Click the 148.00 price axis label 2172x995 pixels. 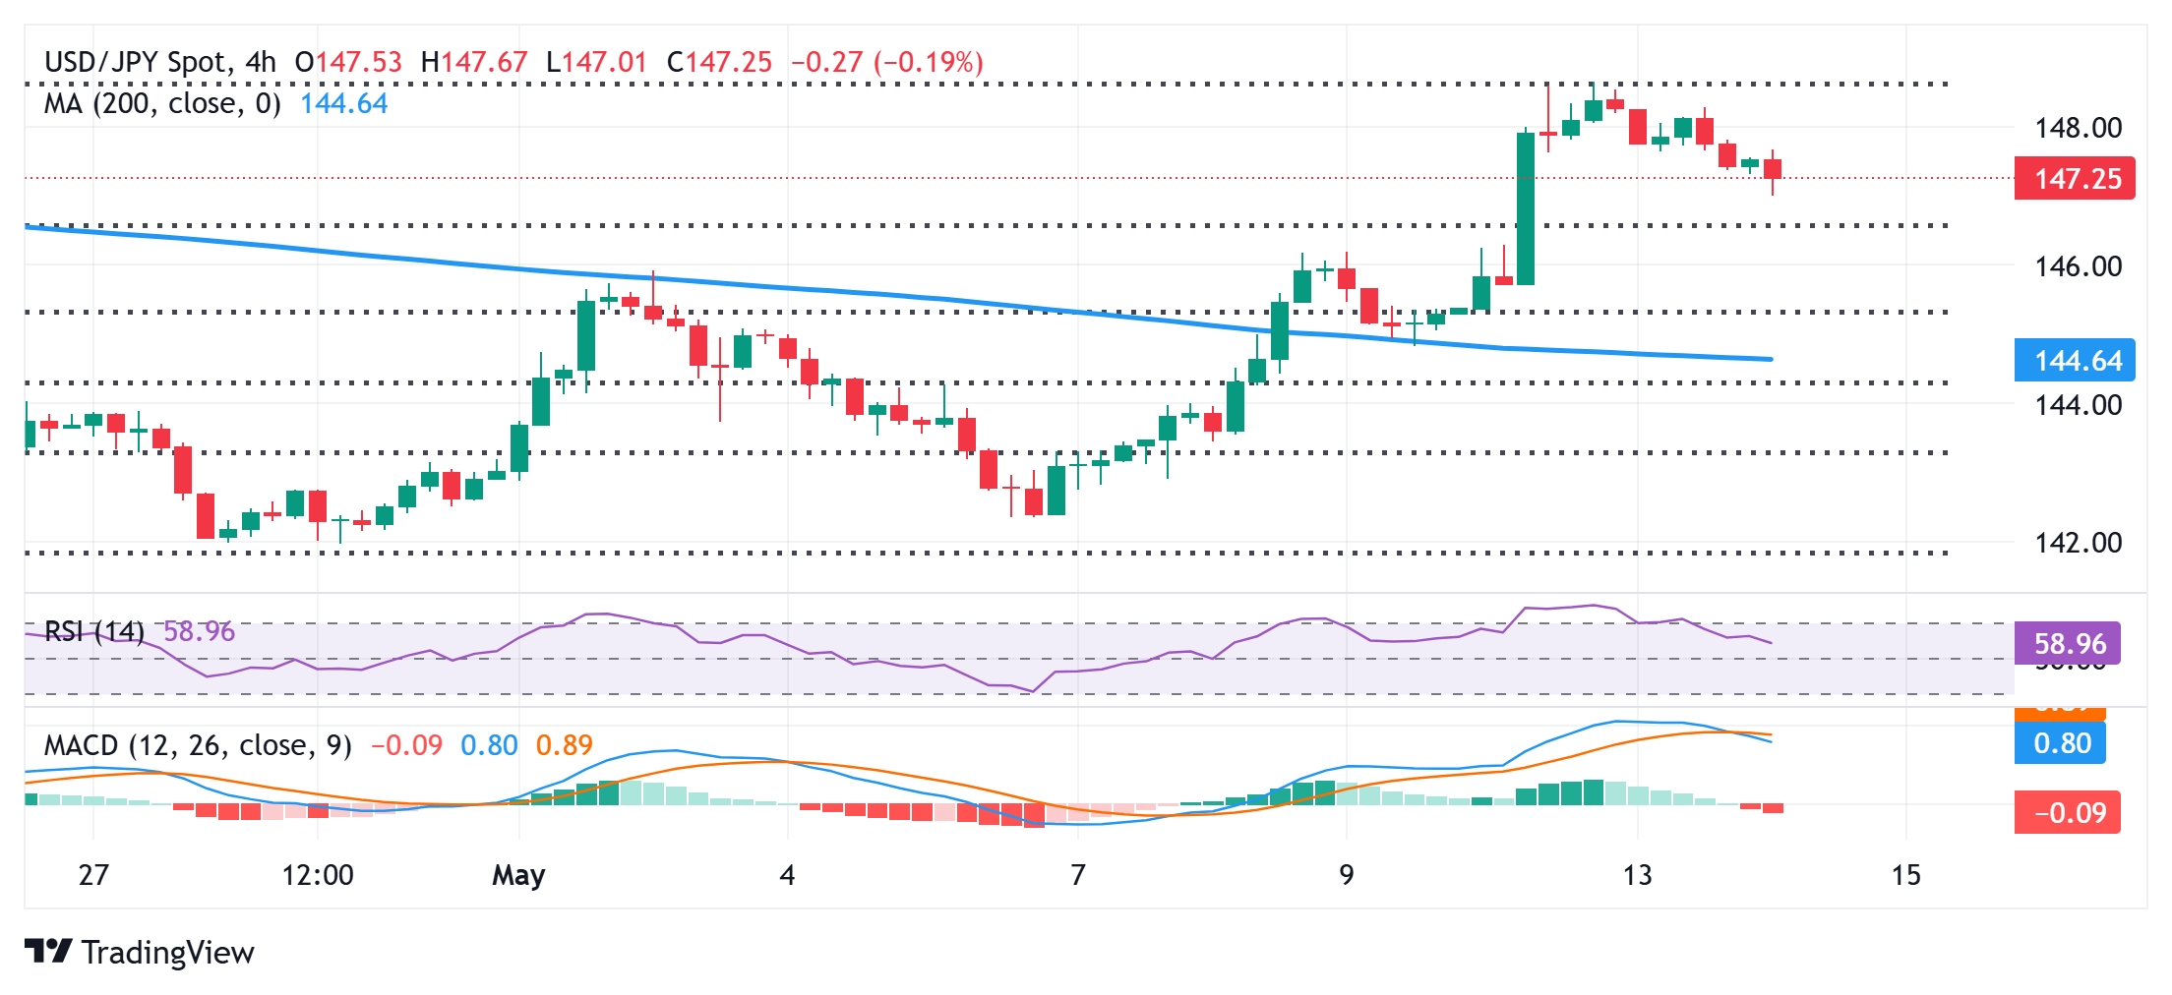[x=2078, y=127]
